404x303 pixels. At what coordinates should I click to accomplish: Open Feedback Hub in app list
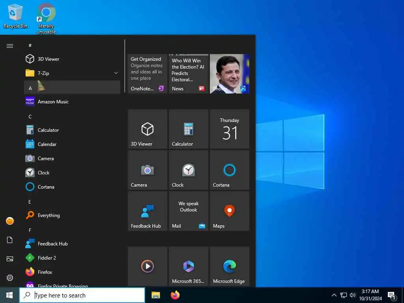click(x=72, y=243)
